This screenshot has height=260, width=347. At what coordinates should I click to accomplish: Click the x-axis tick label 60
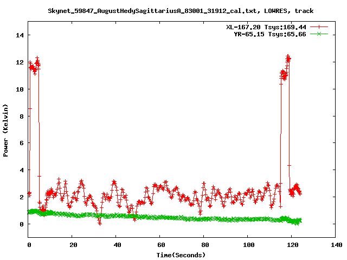coord(161,245)
